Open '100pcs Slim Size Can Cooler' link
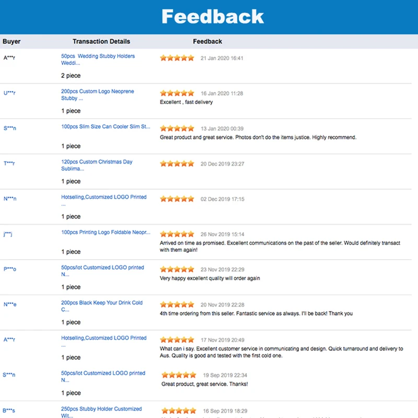Viewport: 418px width, 418px height. coord(106,126)
